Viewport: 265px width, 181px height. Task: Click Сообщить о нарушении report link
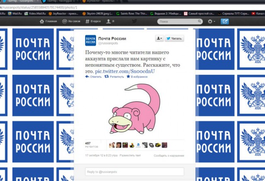point(169,155)
